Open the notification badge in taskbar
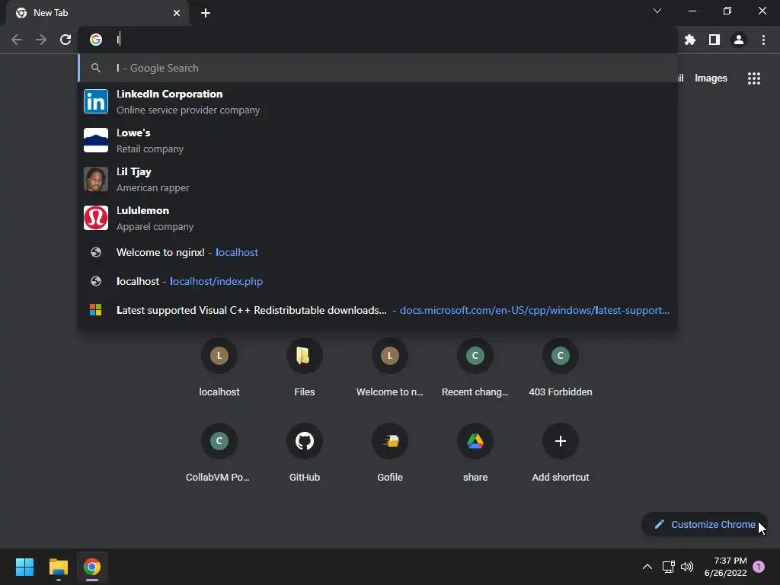This screenshot has height=585, width=780. point(759,567)
